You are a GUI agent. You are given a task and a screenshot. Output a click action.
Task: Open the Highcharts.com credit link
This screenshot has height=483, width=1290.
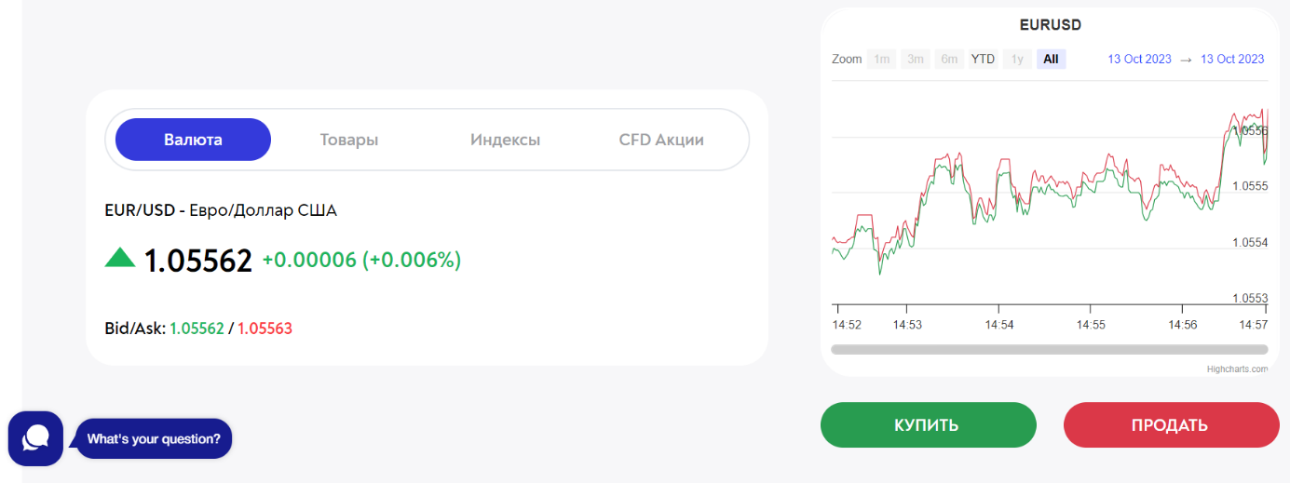coord(1237,369)
